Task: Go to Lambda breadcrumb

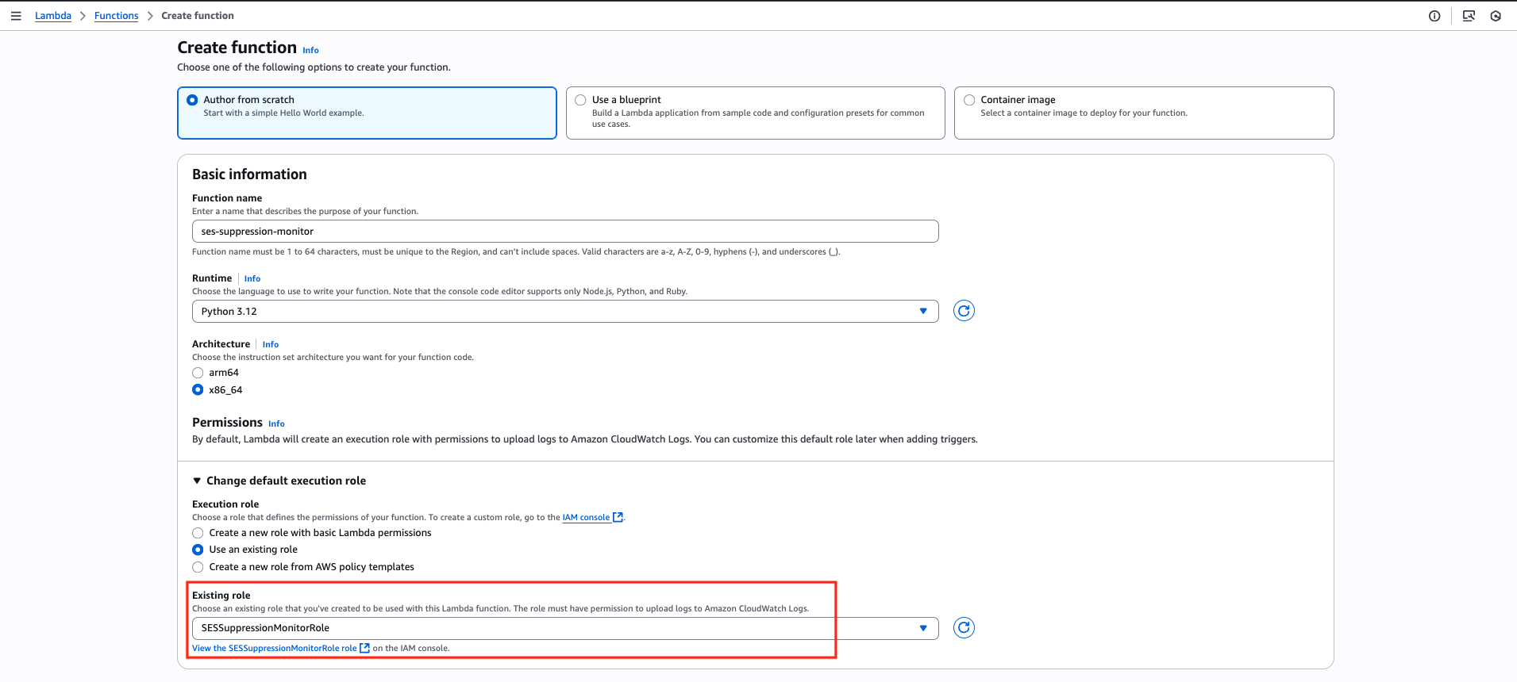Action: click(x=53, y=16)
